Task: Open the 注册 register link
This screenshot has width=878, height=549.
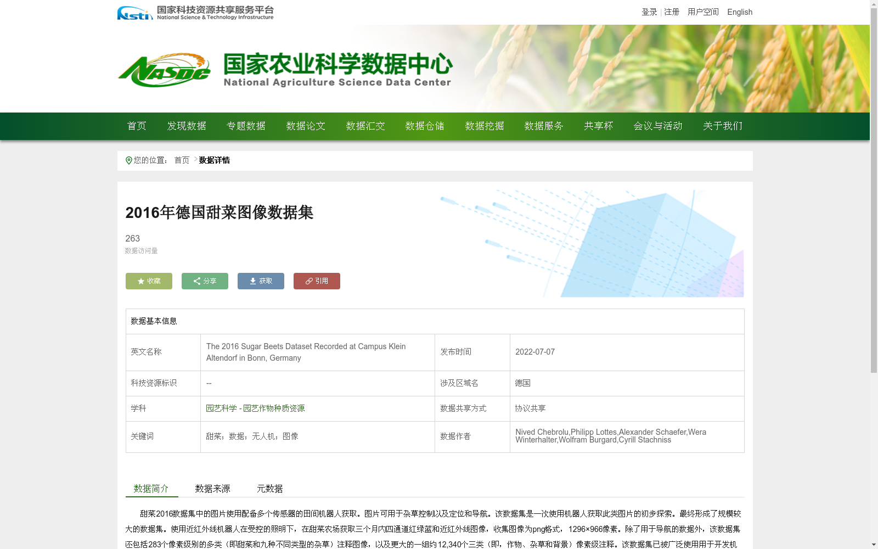Action: pos(672,12)
